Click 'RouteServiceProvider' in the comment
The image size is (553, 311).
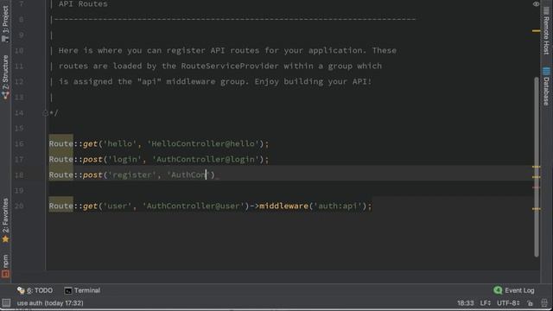tap(230, 66)
